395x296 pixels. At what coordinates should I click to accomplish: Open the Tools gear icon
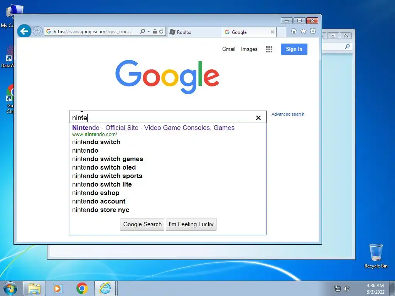coord(313,31)
